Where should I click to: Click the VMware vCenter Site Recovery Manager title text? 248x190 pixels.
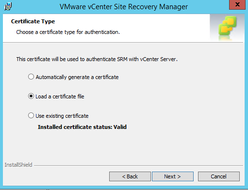click(x=124, y=7)
